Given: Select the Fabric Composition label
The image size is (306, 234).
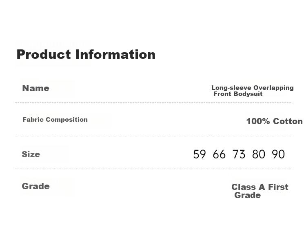Looking at the screenshot, I should [x=55, y=120].
